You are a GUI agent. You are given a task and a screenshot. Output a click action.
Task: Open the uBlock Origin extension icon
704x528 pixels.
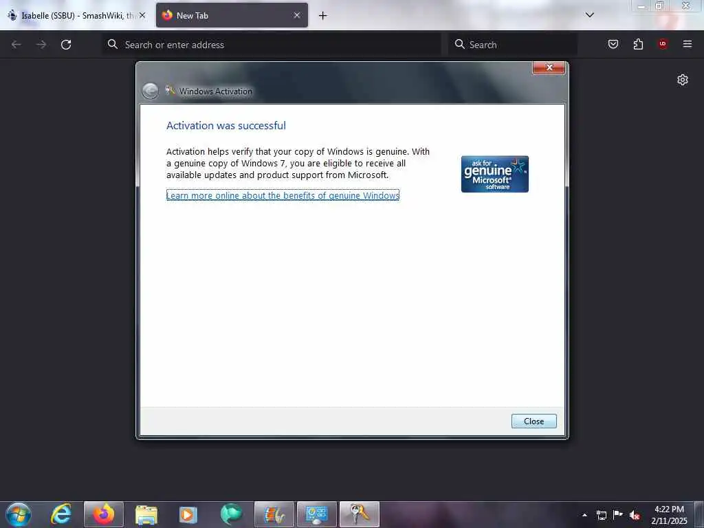pos(663,44)
